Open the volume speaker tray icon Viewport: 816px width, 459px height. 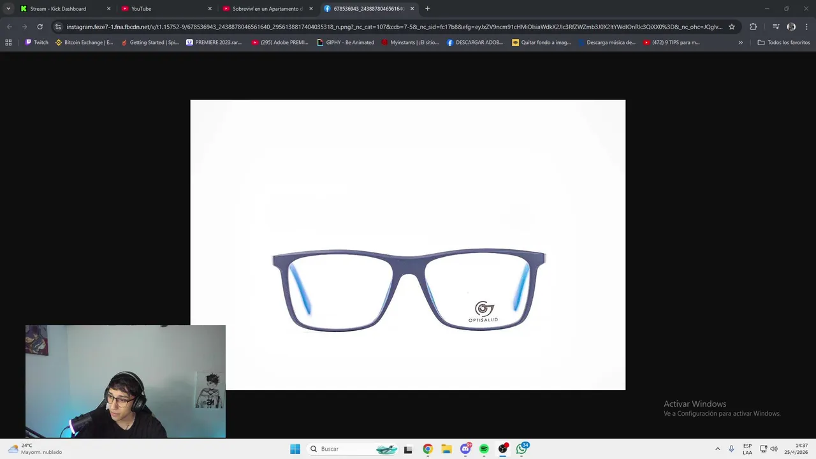click(x=774, y=449)
